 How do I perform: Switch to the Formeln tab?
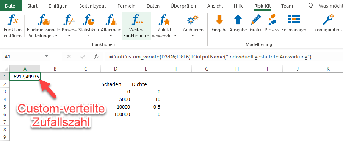pyautogui.click(x=126, y=6)
